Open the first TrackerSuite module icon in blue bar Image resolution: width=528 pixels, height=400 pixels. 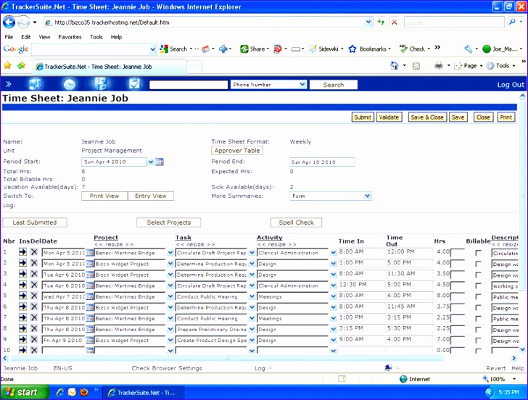point(35,84)
